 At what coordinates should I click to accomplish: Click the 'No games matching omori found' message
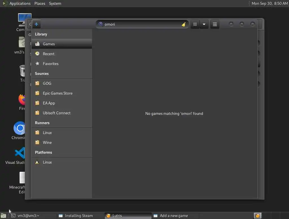174,113
